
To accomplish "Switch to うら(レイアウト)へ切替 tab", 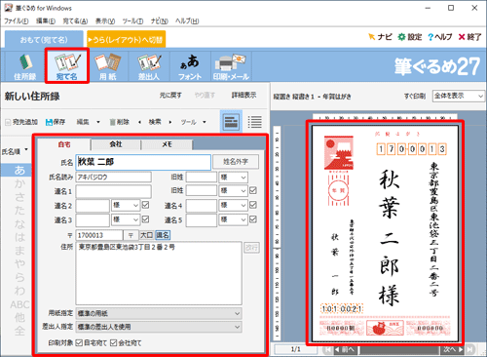I will click(x=127, y=39).
